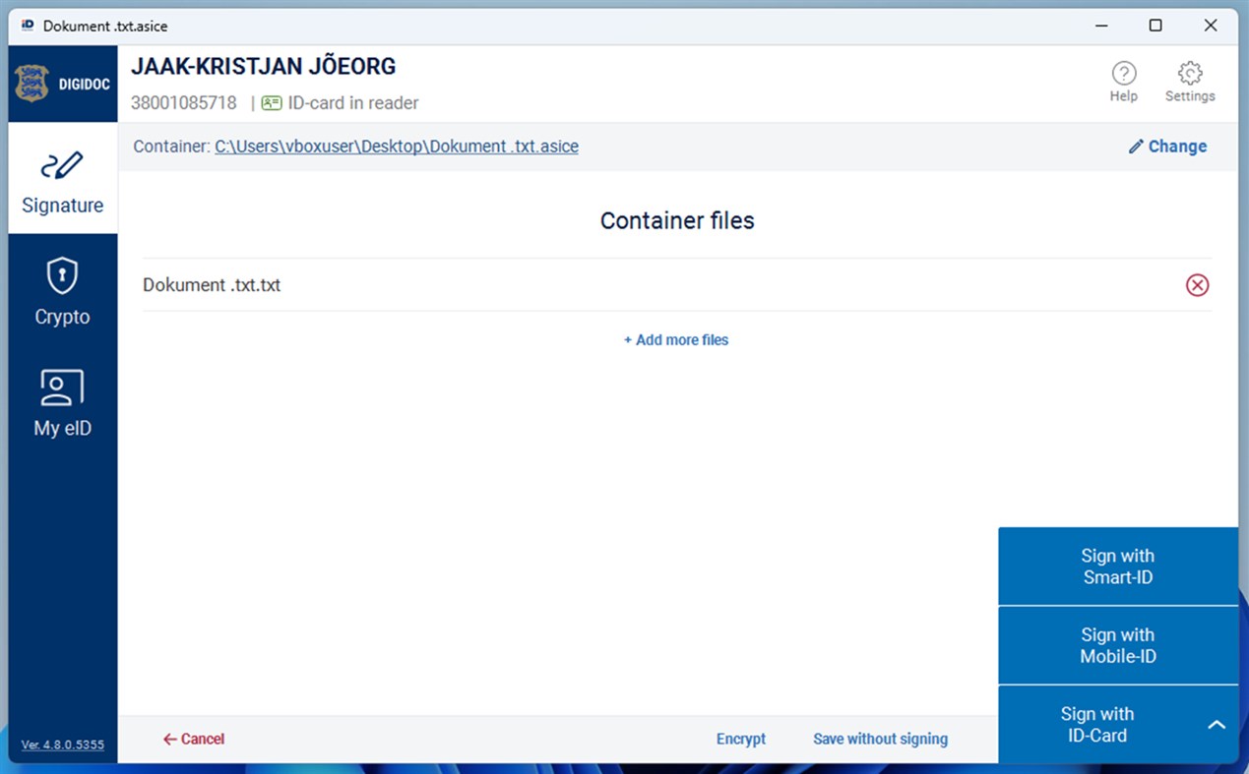This screenshot has width=1249, height=774.
Task: Switch to the My eID tab
Action: pos(63,402)
